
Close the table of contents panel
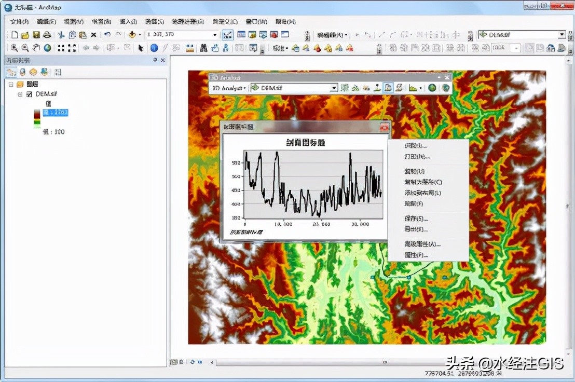click(x=163, y=60)
